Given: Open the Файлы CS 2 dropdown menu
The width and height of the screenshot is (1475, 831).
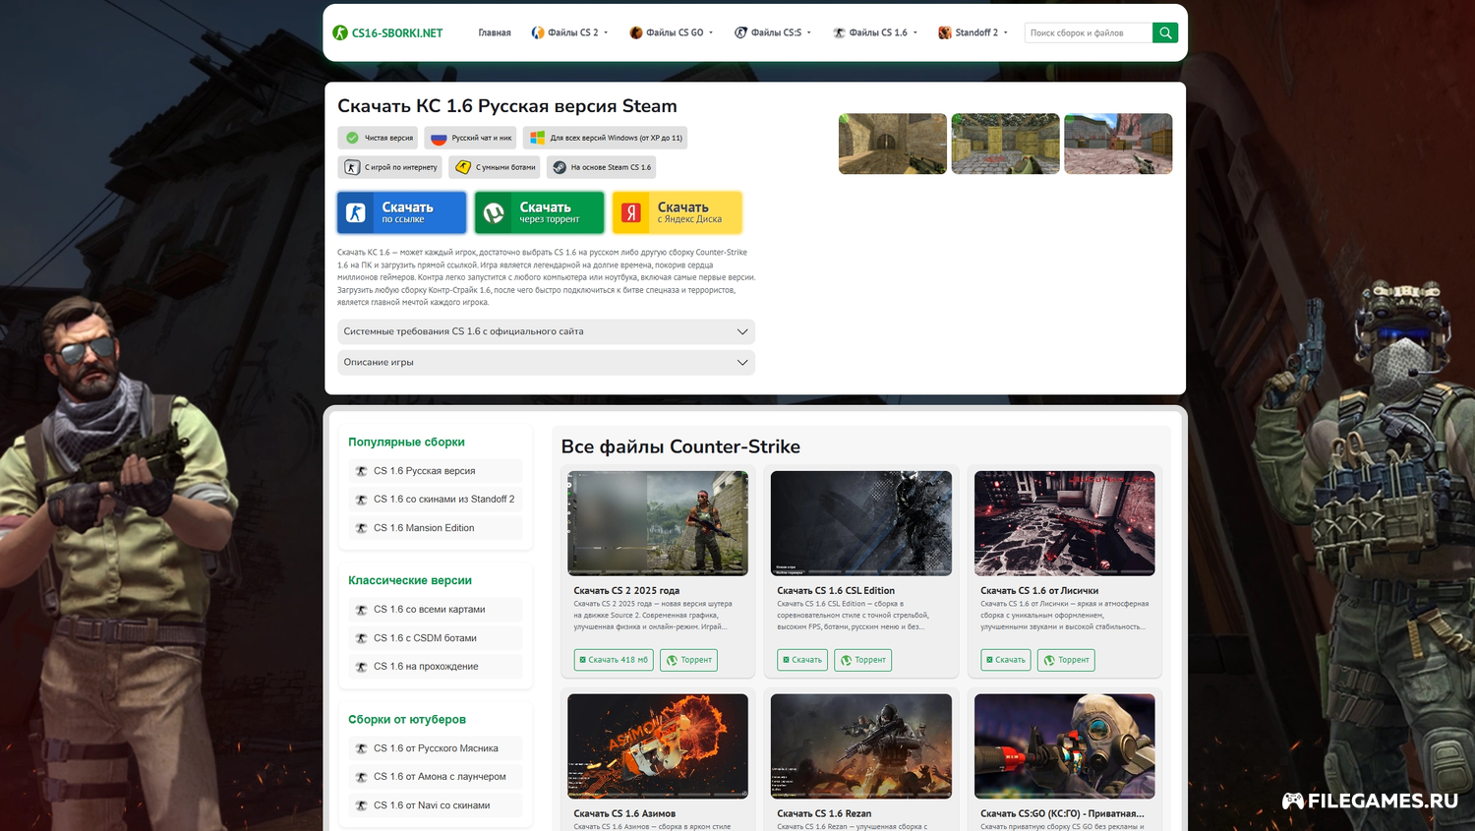Looking at the screenshot, I should click(x=570, y=32).
